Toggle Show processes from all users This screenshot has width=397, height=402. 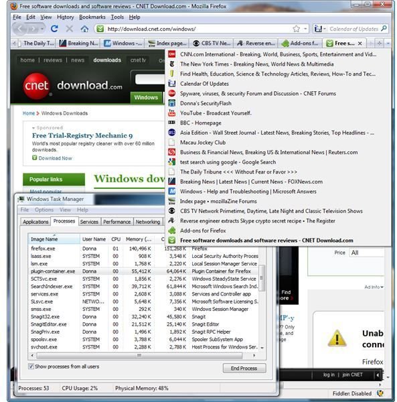(x=31, y=366)
